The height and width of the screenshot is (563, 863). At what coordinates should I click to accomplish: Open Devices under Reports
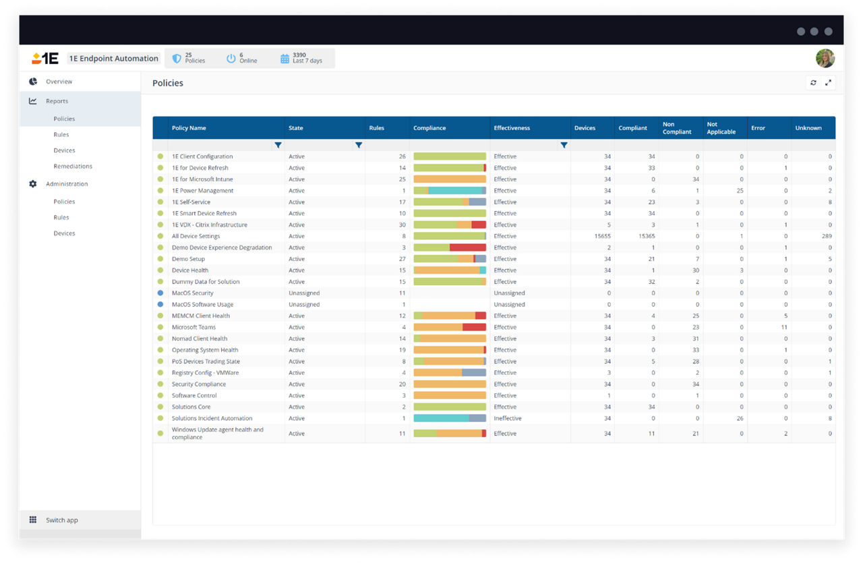[64, 150]
